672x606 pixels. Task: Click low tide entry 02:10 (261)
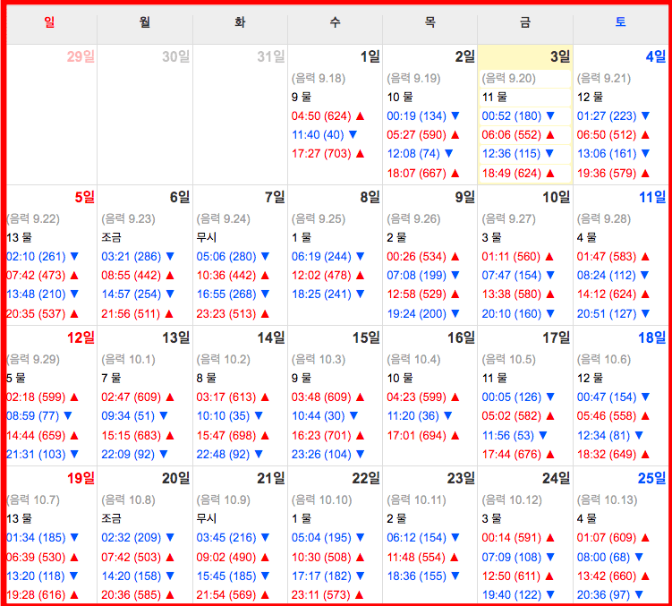coord(43,257)
